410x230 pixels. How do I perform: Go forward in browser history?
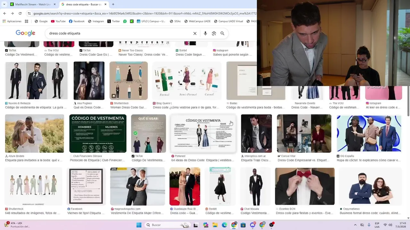pos(12,13)
